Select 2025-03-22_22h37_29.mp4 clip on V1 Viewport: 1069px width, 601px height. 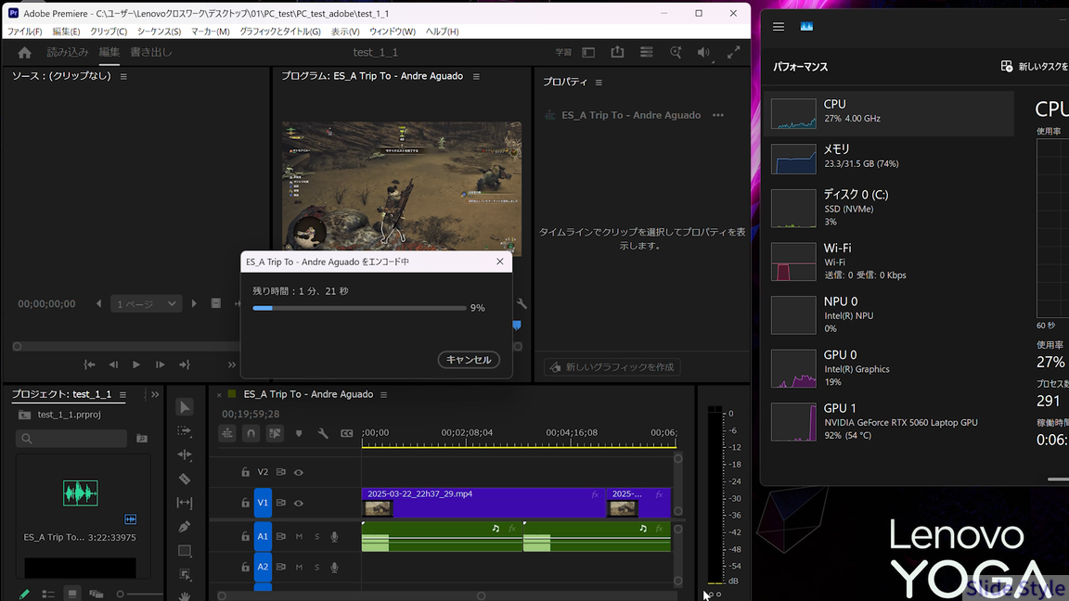483,502
